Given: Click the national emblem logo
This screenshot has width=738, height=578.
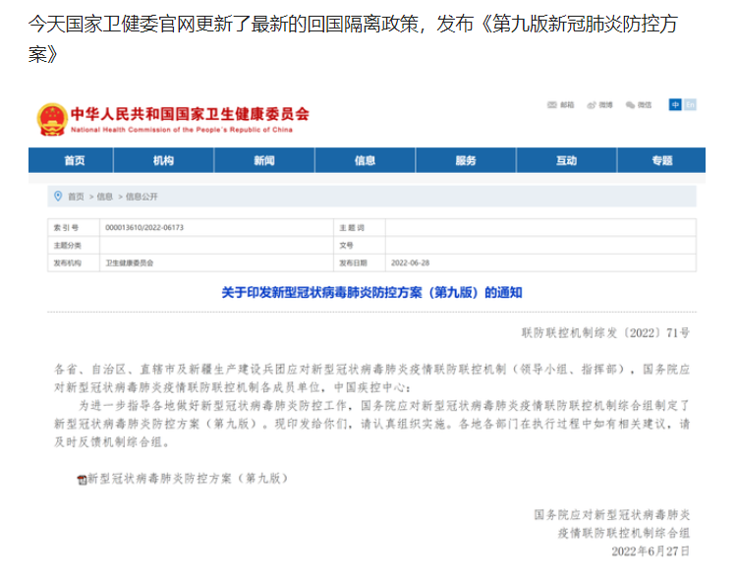Looking at the screenshot, I should pos(52,119).
